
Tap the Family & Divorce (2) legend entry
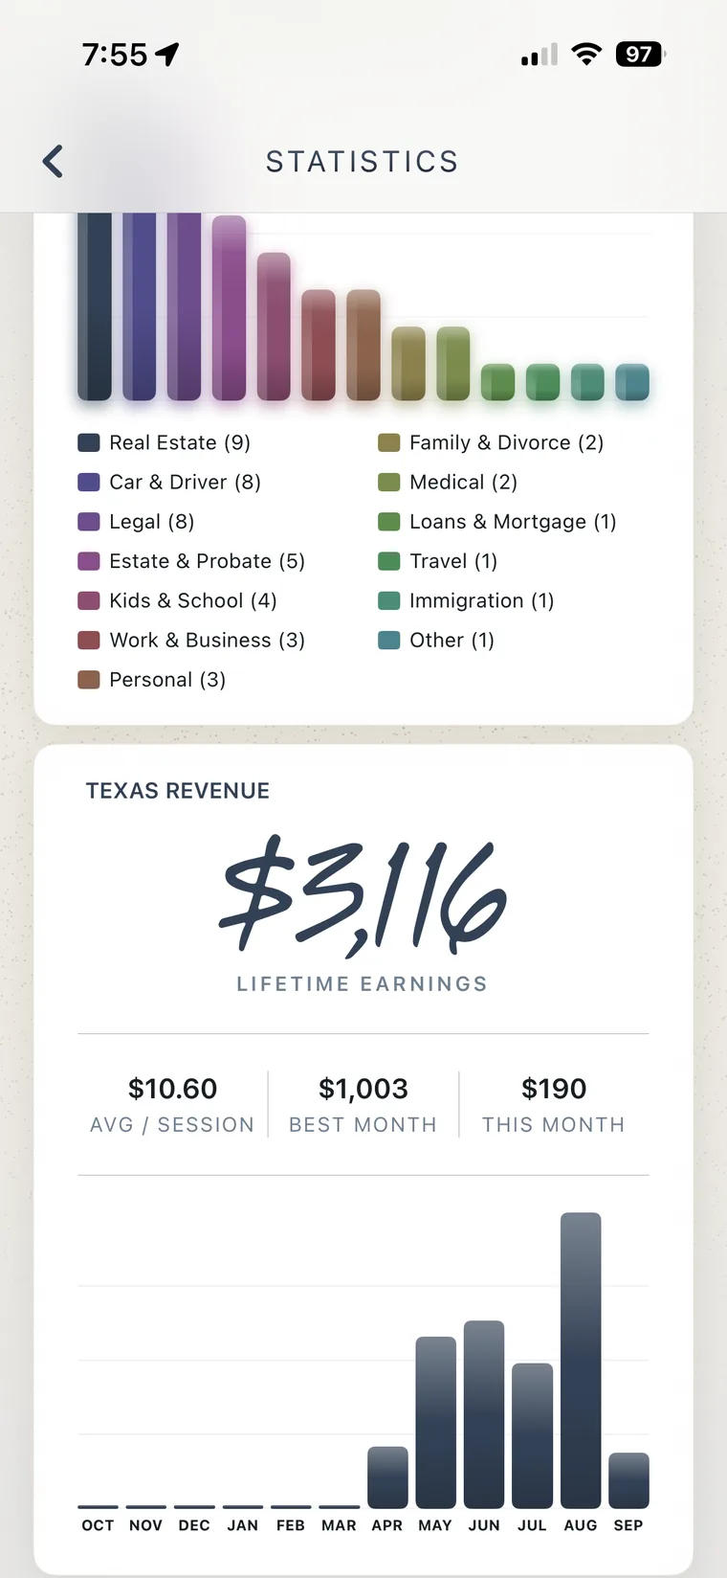coord(491,442)
